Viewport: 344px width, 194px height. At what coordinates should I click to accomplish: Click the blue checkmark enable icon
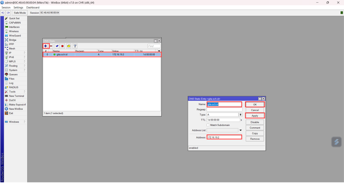[57, 46]
